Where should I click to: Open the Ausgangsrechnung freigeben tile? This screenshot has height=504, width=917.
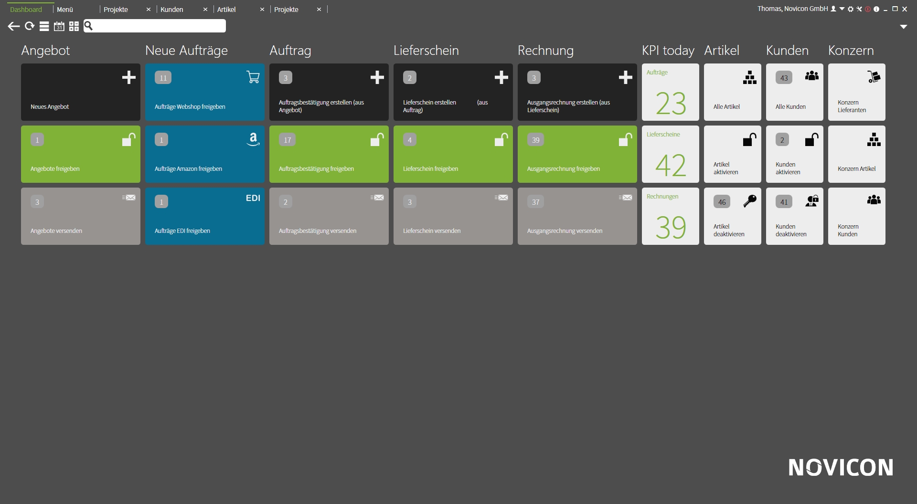(x=577, y=154)
